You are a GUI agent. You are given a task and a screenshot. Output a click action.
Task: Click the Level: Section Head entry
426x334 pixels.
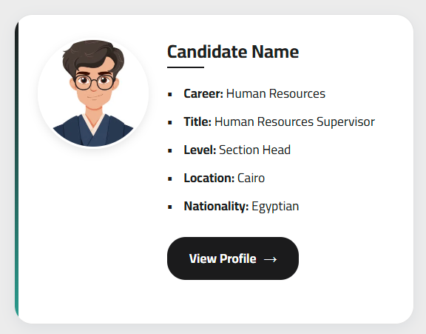click(x=237, y=150)
